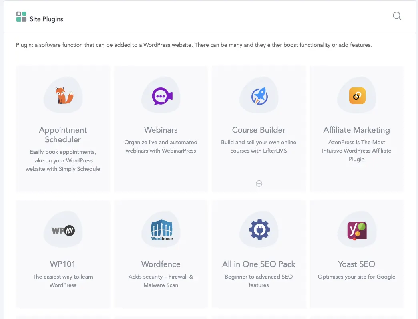Click the Wordfence fence logo icon
This screenshot has height=319, width=418.
(162, 230)
